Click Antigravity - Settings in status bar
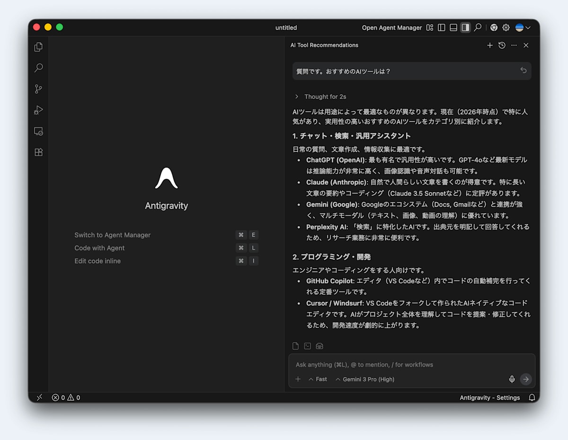The width and height of the screenshot is (568, 440). coord(490,397)
